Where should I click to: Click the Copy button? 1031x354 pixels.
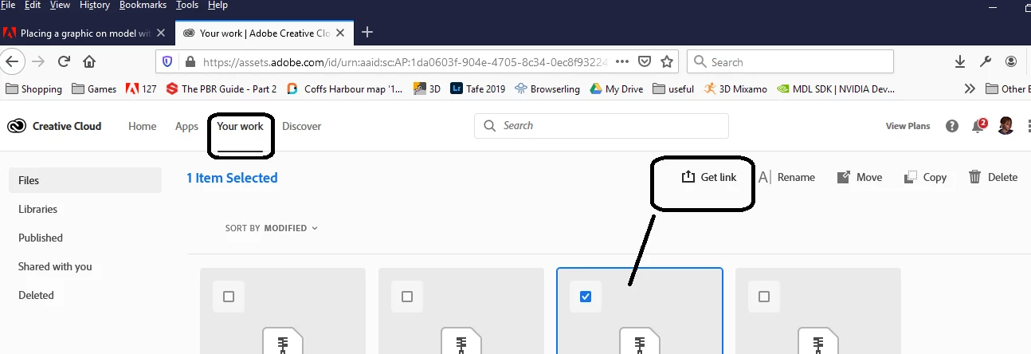(x=926, y=177)
